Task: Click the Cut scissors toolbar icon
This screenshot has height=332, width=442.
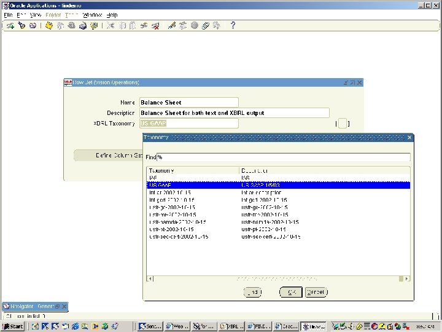Action: click(110, 26)
